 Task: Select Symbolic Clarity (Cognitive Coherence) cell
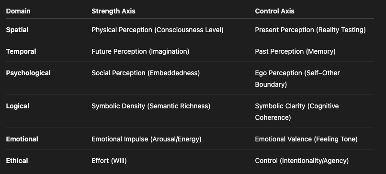point(297,112)
